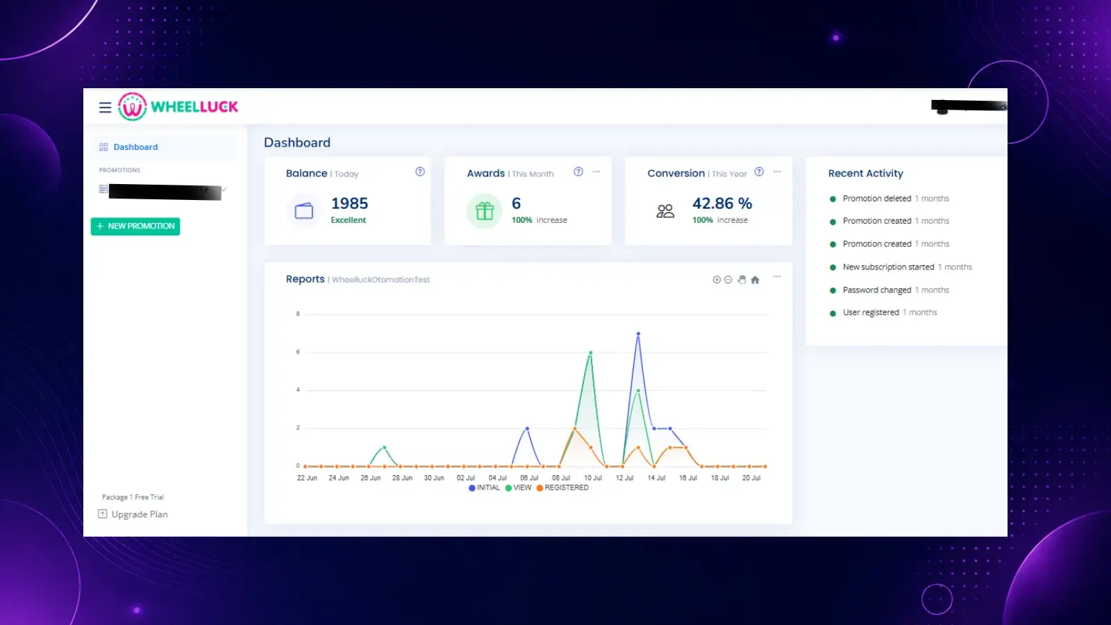
Task: Open help for the Conversion card
Action: 759,172
